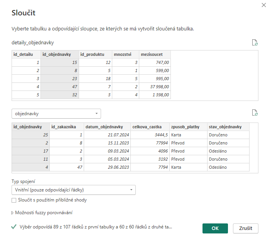Open Typ spojení join type dropdown
This screenshot has height=245, width=270.
tap(73, 190)
